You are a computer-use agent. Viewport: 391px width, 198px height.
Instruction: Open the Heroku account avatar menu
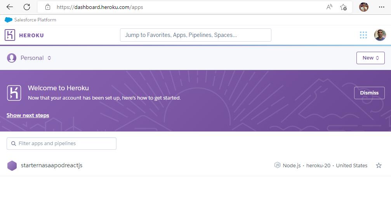click(x=380, y=35)
